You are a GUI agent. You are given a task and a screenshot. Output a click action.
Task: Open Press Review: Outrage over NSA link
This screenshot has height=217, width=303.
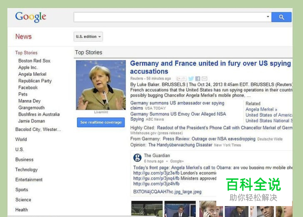click(209, 139)
